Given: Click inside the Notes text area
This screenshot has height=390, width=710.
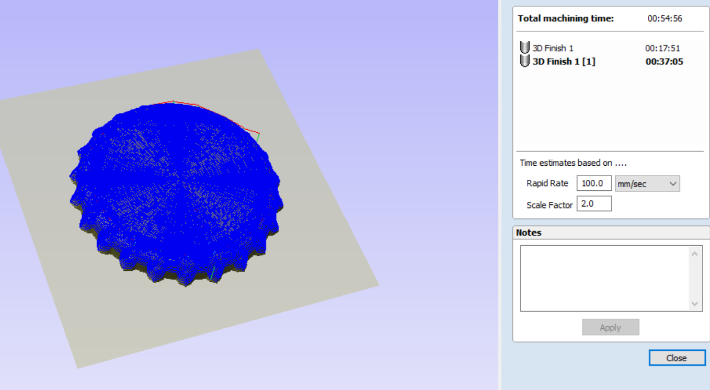Looking at the screenshot, I should (604, 278).
